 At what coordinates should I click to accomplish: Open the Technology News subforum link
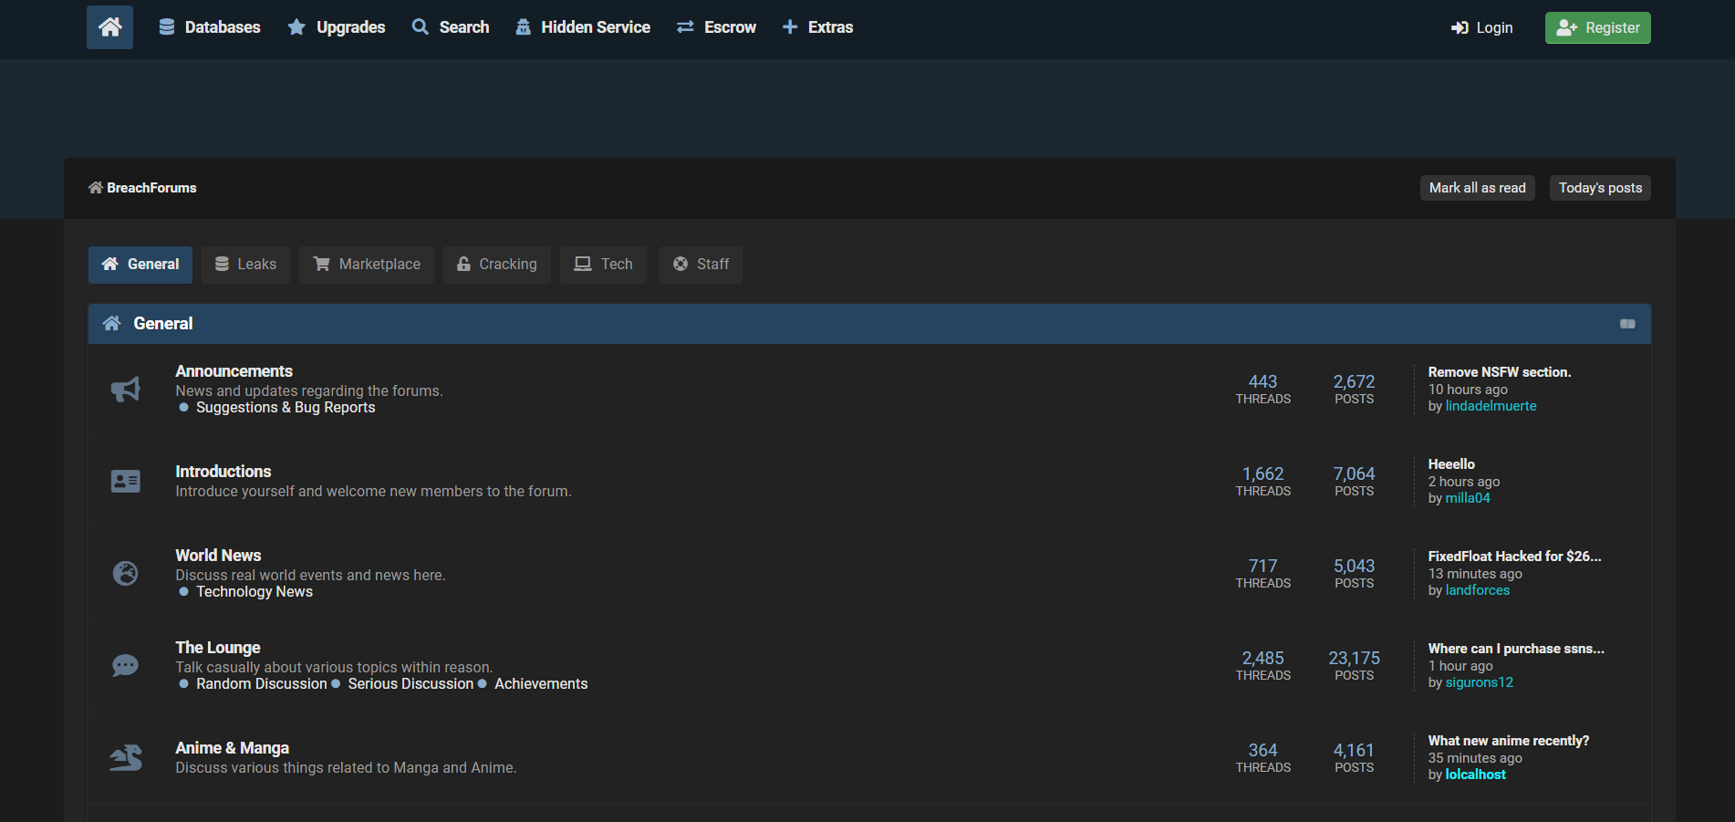tap(255, 591)
